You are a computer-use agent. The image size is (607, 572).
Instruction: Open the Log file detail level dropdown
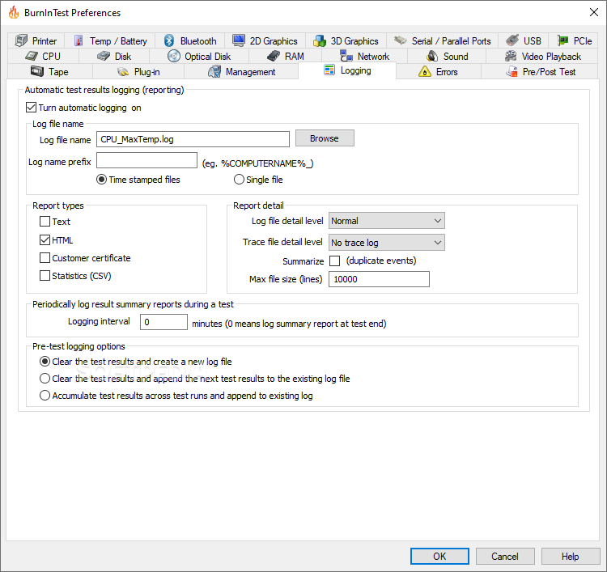tap(386, 221)
